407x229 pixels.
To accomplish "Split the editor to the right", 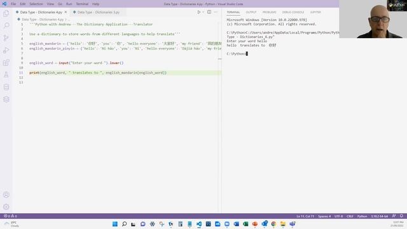I will (x=209, y=12).
